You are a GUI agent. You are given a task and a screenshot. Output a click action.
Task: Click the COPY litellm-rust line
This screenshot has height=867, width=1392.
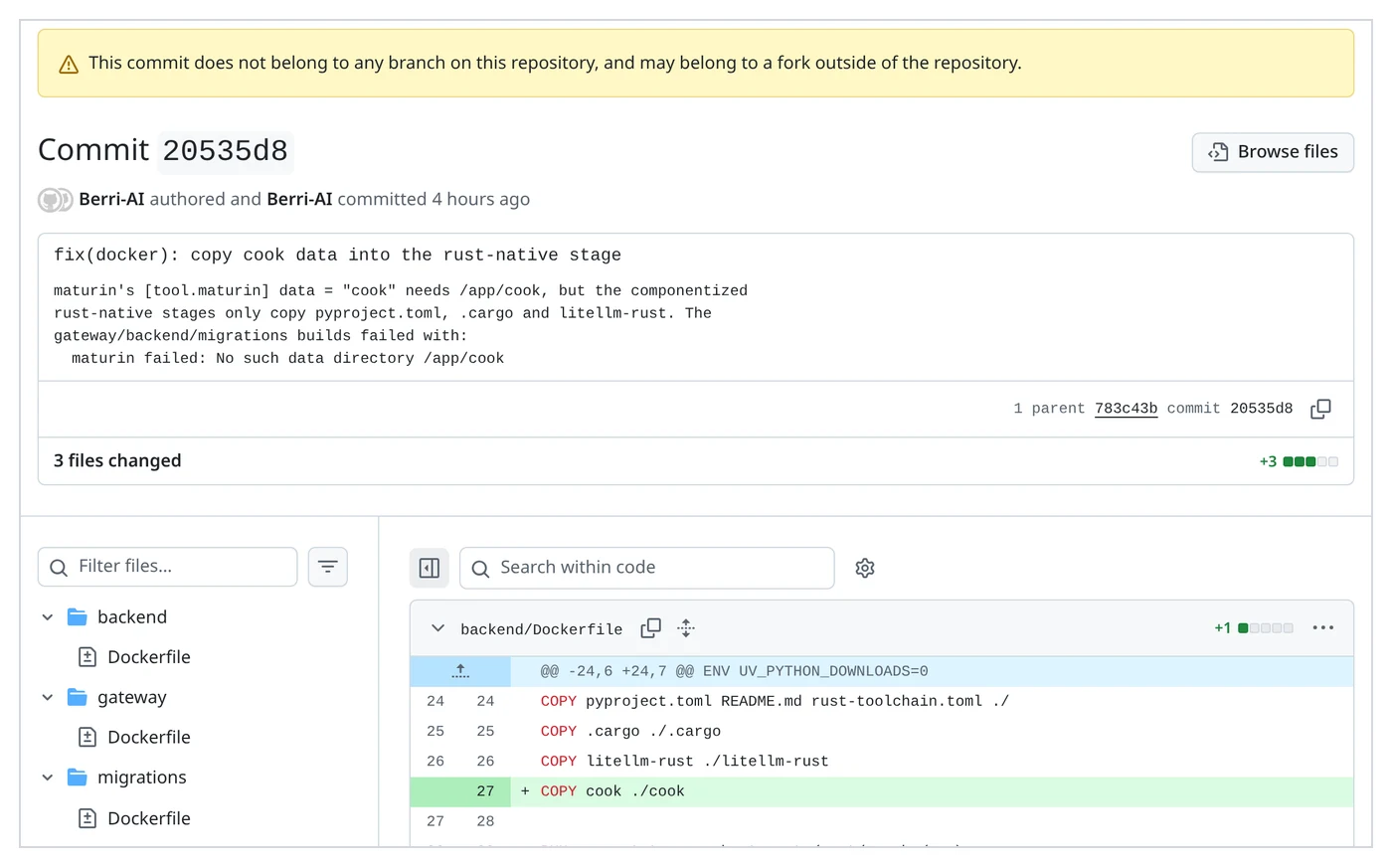(x=684, y=761)
